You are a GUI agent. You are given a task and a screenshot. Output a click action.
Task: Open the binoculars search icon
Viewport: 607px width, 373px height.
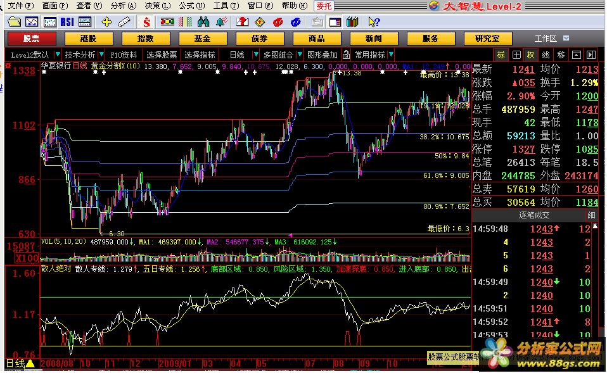pos(203,22)
